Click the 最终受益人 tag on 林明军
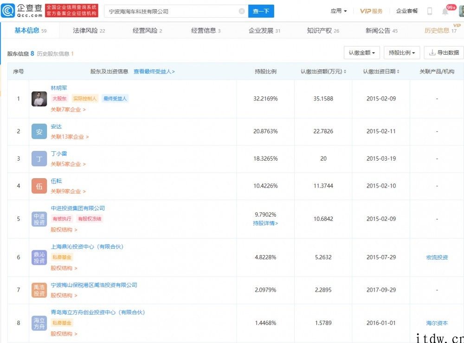 115,99
